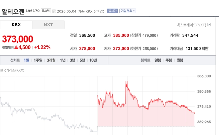Click the peak of the red price chart
Screen dimensions: 219x135
point(127,81)
